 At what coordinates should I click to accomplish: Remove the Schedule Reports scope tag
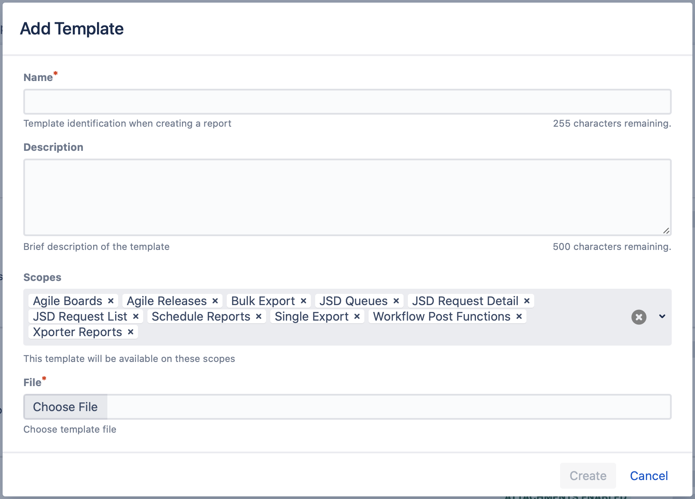pos(259,316)
